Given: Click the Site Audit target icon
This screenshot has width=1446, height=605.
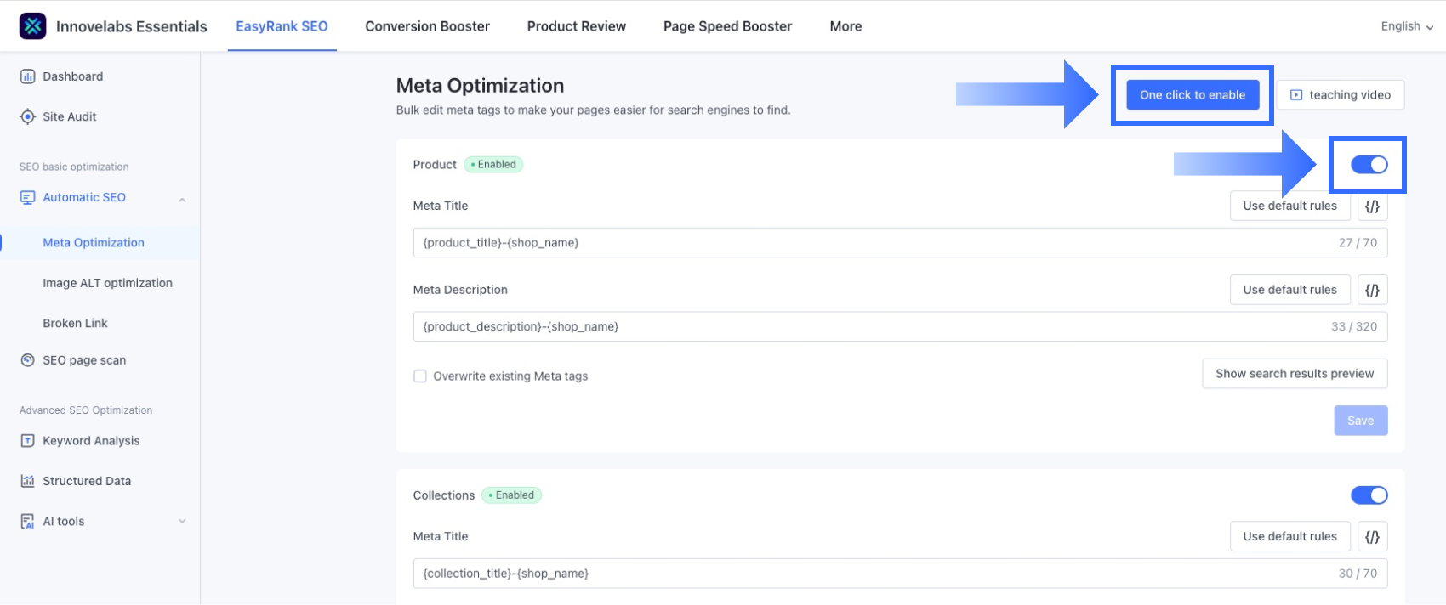Looking at the screenshot, I should (27, 116).
